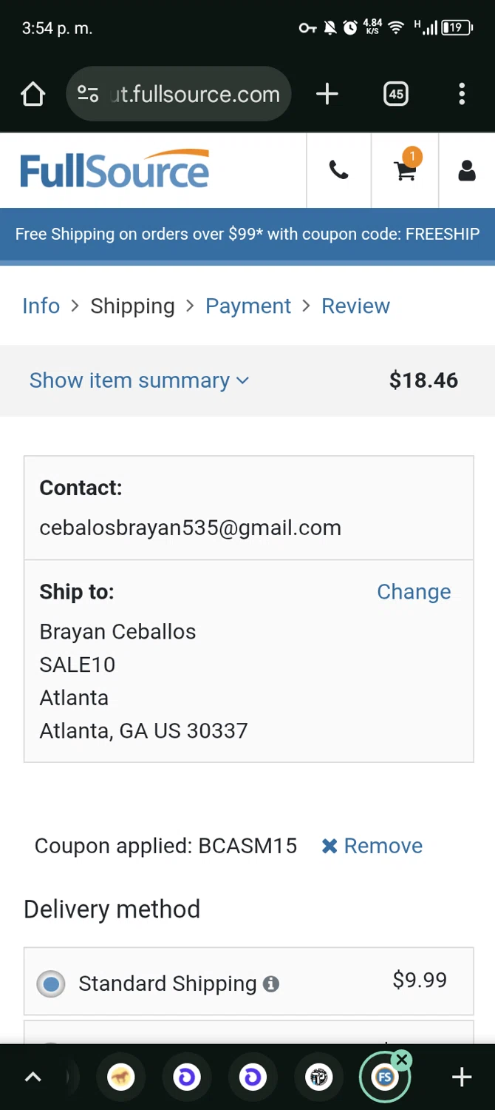This screenshot has width=495, height=1110.
Task: Tap the browser home icon
Action: (33, 95)
